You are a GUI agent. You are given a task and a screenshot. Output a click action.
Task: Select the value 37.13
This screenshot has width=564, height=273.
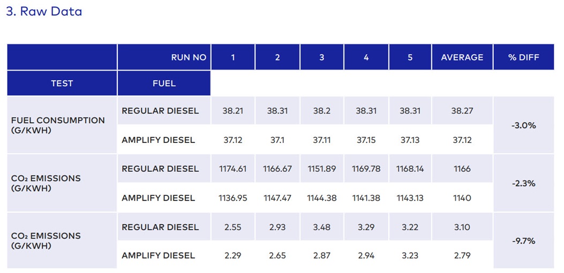pyautogui.click(x=410, y=140)
